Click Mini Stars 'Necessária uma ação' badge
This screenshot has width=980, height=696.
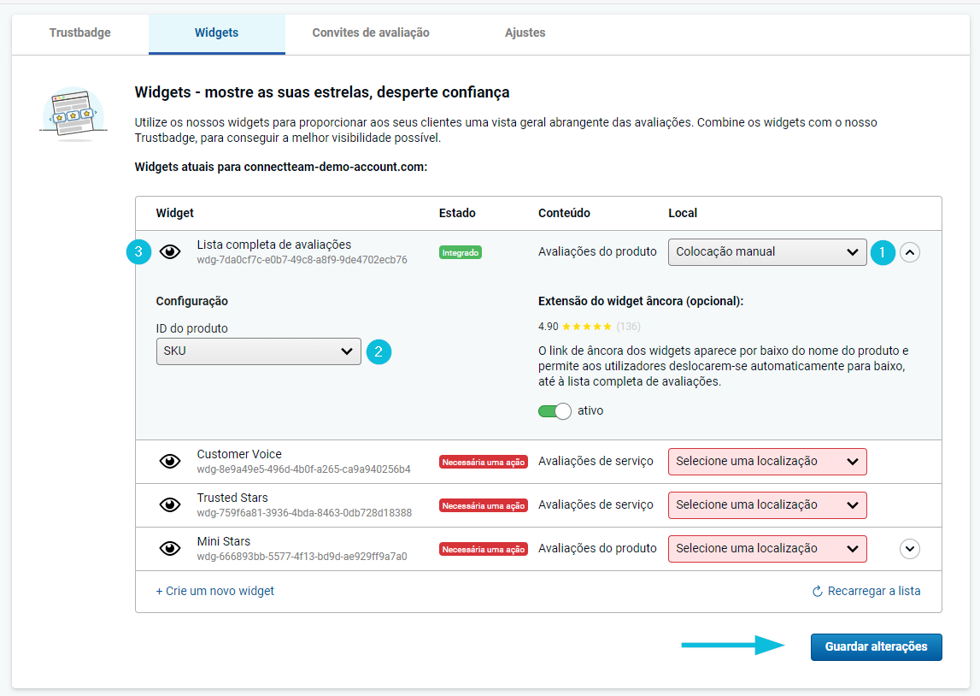pos(483,550)
